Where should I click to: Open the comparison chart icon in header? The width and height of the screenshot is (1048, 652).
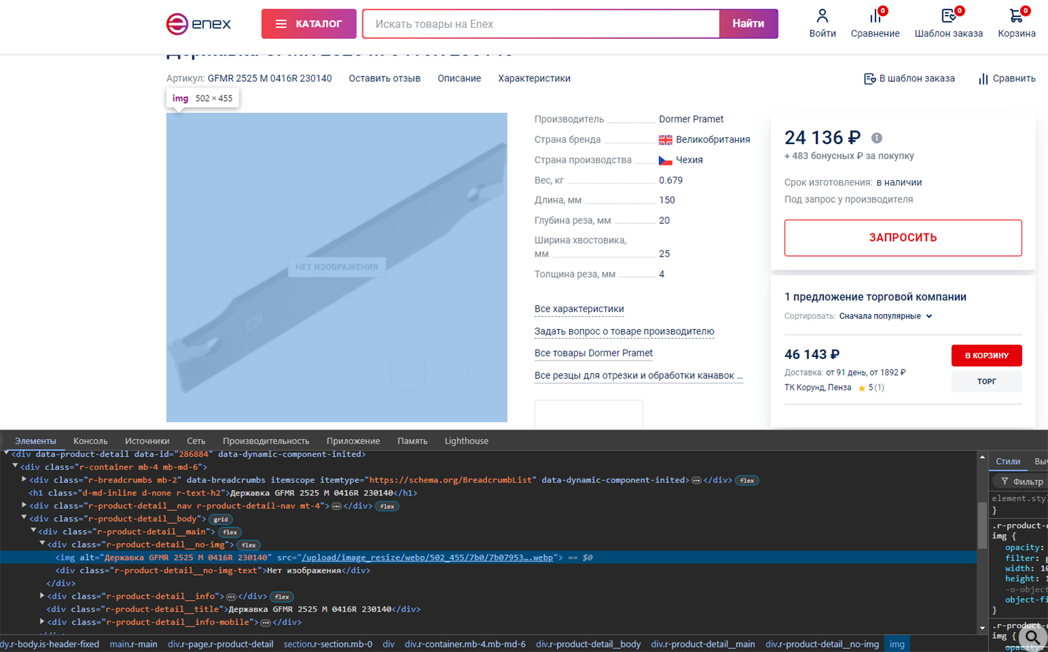point(875,16)
